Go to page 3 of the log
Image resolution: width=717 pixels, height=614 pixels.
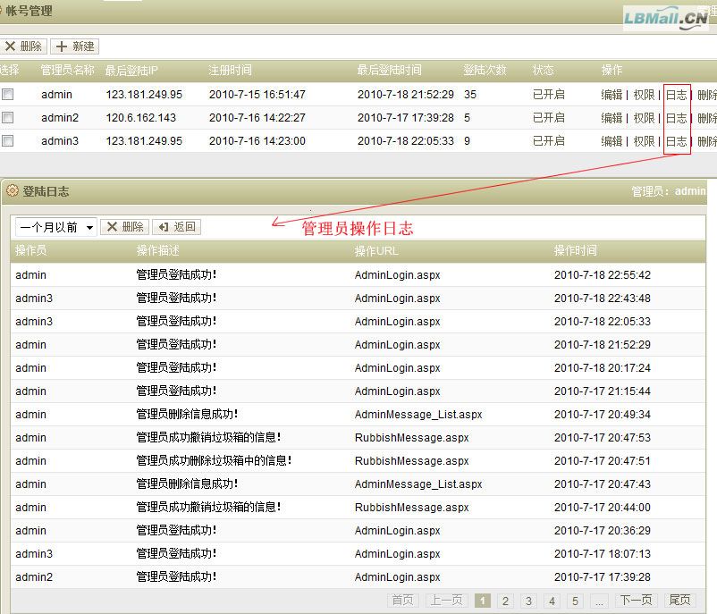click(528, 601)
